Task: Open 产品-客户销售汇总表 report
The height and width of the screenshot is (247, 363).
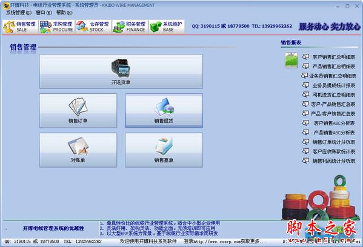Action: [x=333, y=114]
